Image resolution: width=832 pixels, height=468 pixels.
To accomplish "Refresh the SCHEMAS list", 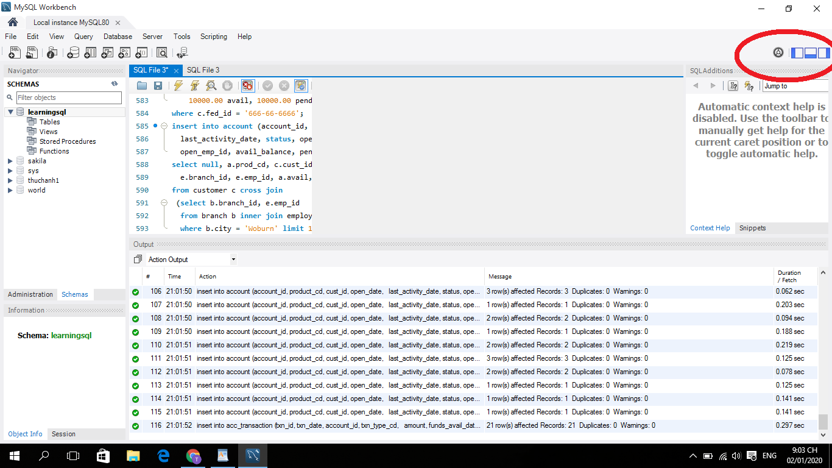I will click(115, 84).
